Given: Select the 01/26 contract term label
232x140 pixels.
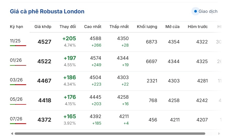Looking at the screenshot, I should pos(16,60).
